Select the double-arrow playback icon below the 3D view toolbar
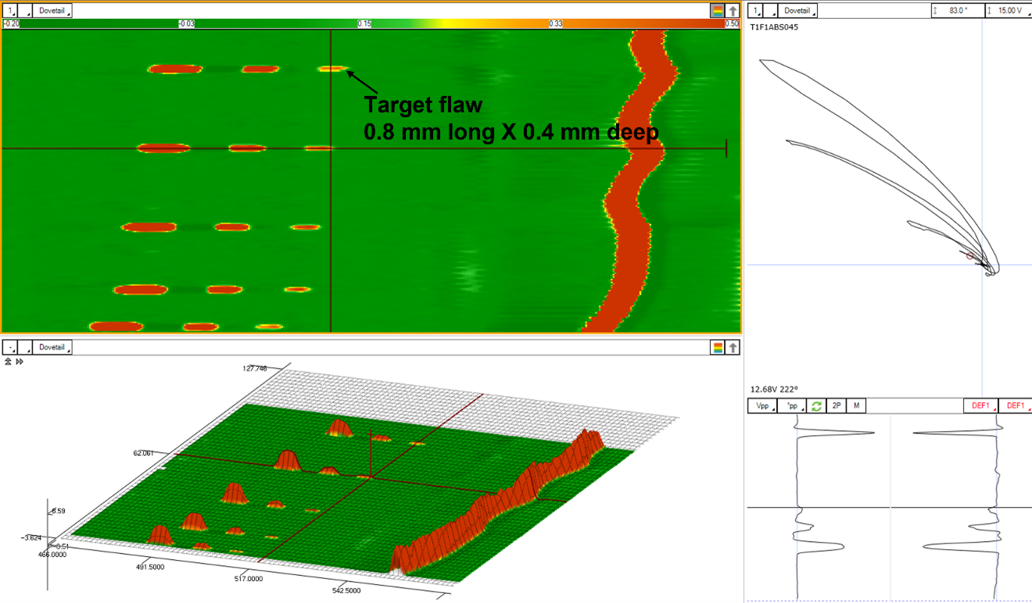 (18, 361)
